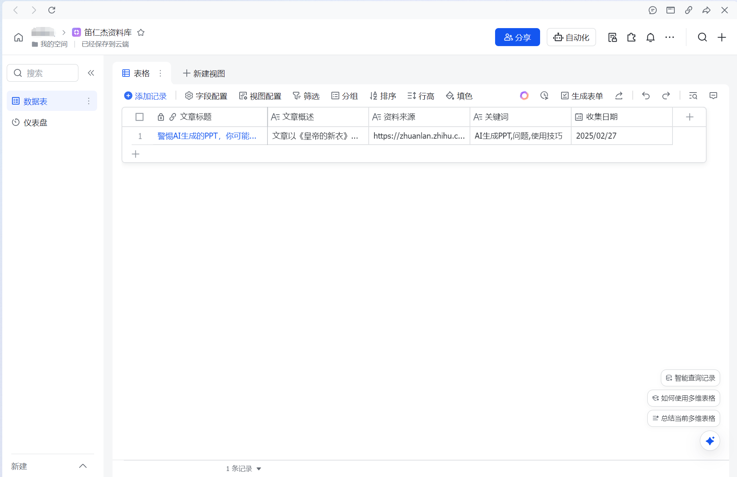
Task: Click the find-records search icon in toolbar
Action: tap(693, 96)
